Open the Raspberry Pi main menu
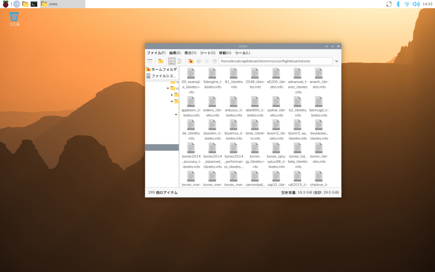This screenshot has width=435, height=272. pos(6,4)
